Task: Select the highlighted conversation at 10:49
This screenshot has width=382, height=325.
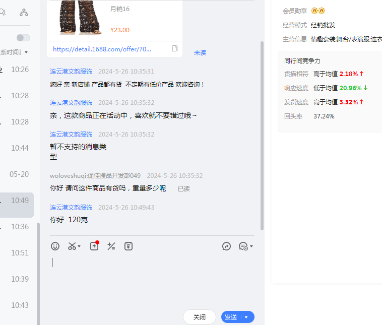Action: click(x=17, y=205)
